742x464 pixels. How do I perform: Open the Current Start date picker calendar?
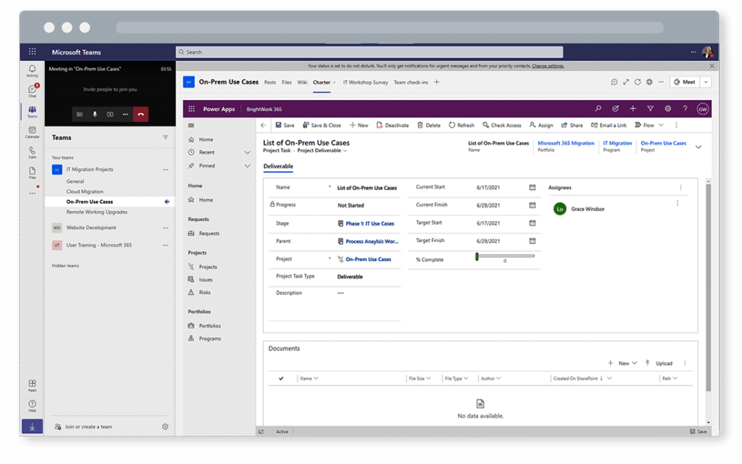[533, 187]
